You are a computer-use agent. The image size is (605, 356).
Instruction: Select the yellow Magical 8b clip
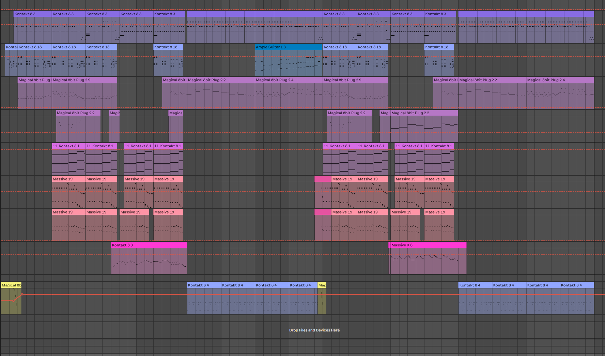(x=11, y=298)
